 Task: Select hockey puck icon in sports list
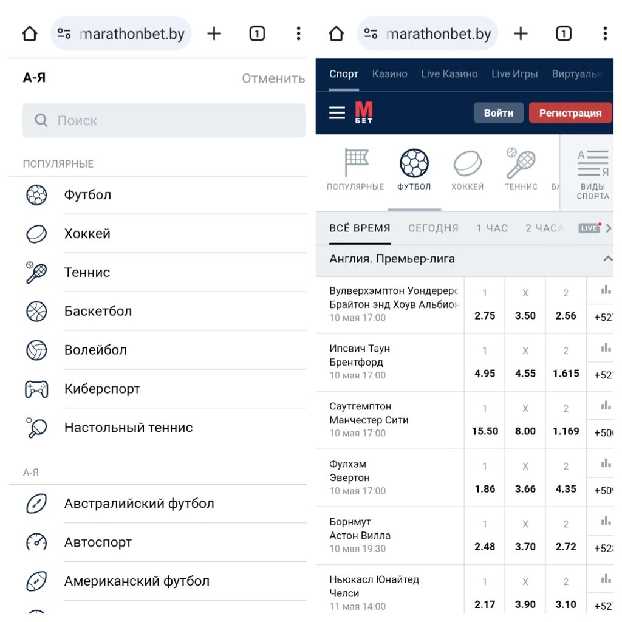(x=36, y=234)
